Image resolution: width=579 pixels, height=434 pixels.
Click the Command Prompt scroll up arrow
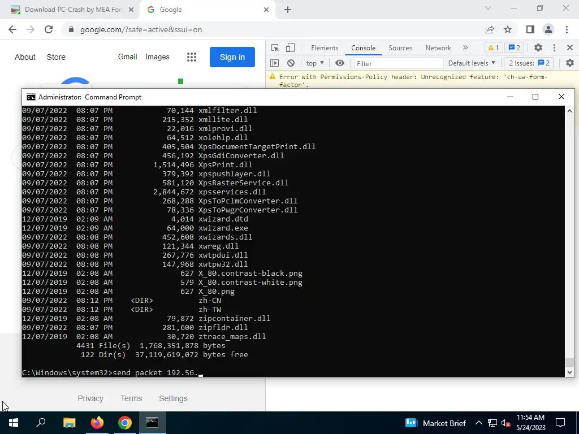[x=569, y=111]
